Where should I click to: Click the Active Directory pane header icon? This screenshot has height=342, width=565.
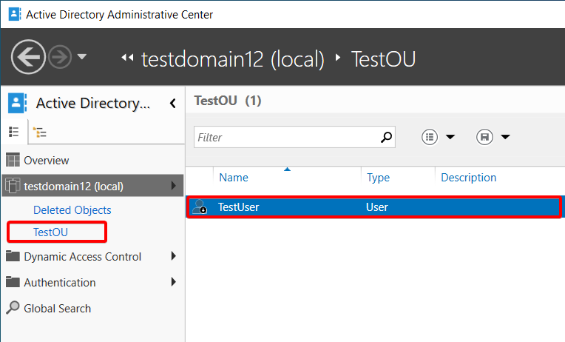tap(17, 103)
